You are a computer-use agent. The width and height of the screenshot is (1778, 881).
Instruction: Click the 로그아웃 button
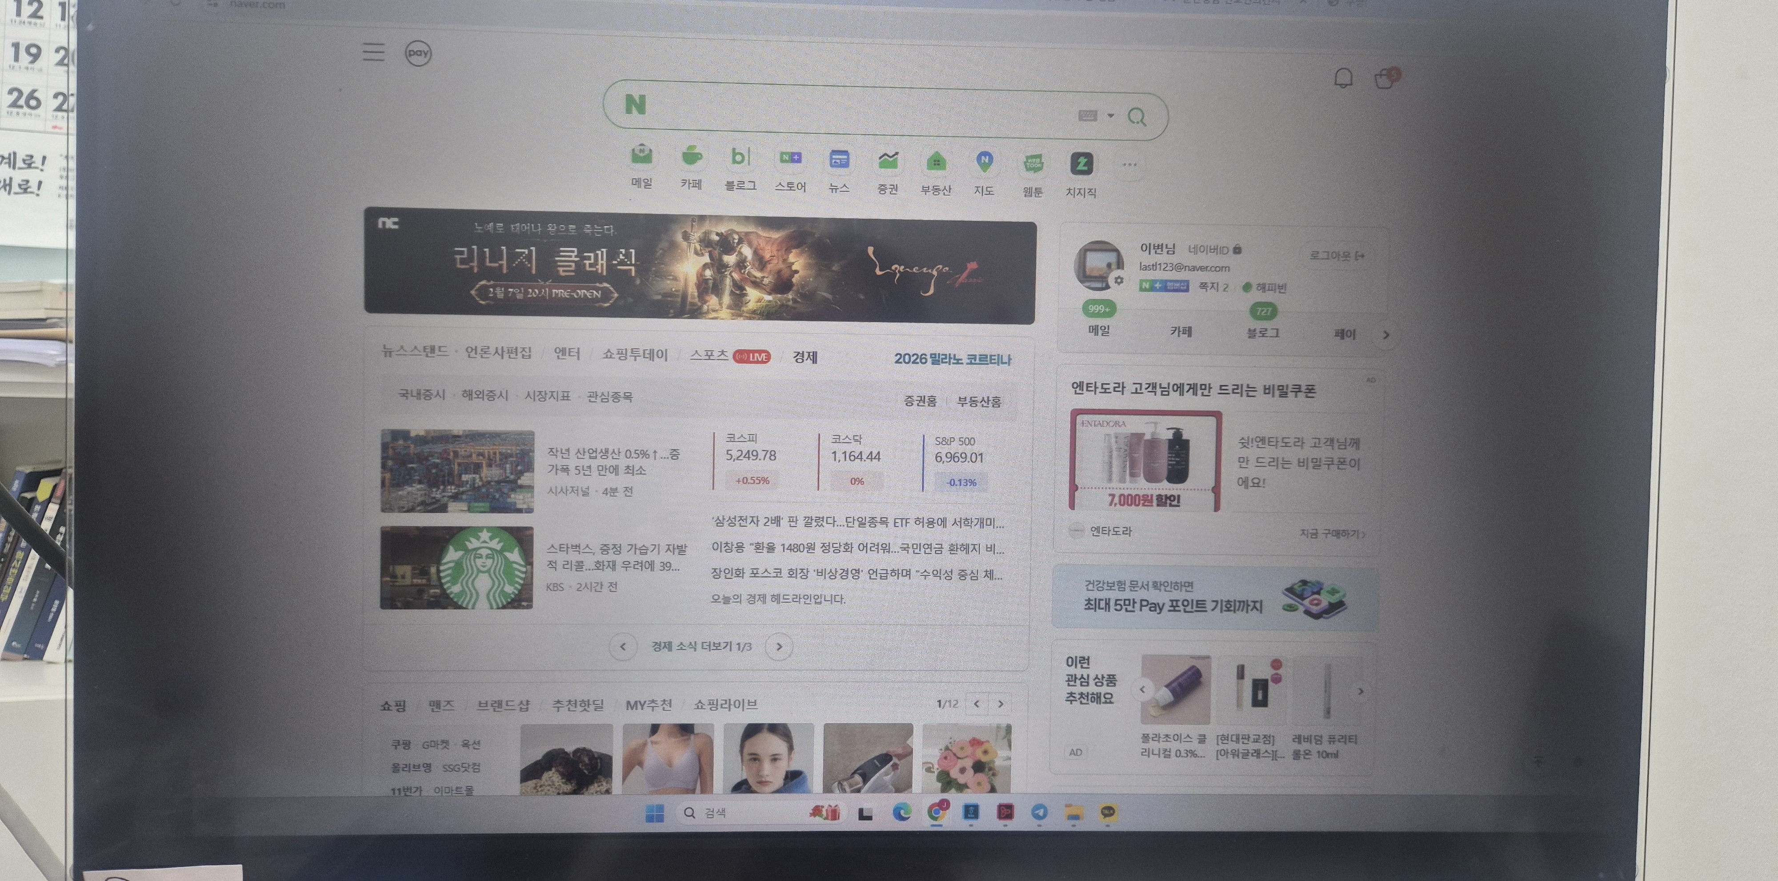pyautogui.click(x=1337, y=256)
